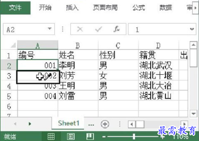The width and height of the screenshot is (199, 141).
Task: Select row 4 header
Action: (x=9, y=85)
